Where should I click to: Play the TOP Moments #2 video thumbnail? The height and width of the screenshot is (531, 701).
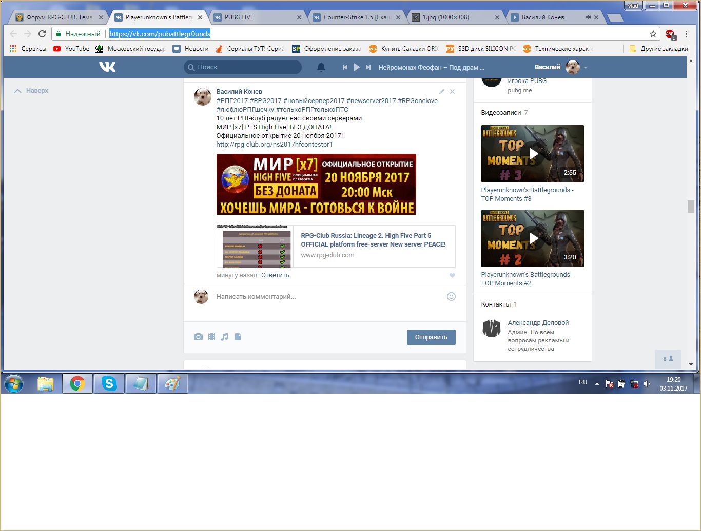pyautogui.click(x=533, y=238)
